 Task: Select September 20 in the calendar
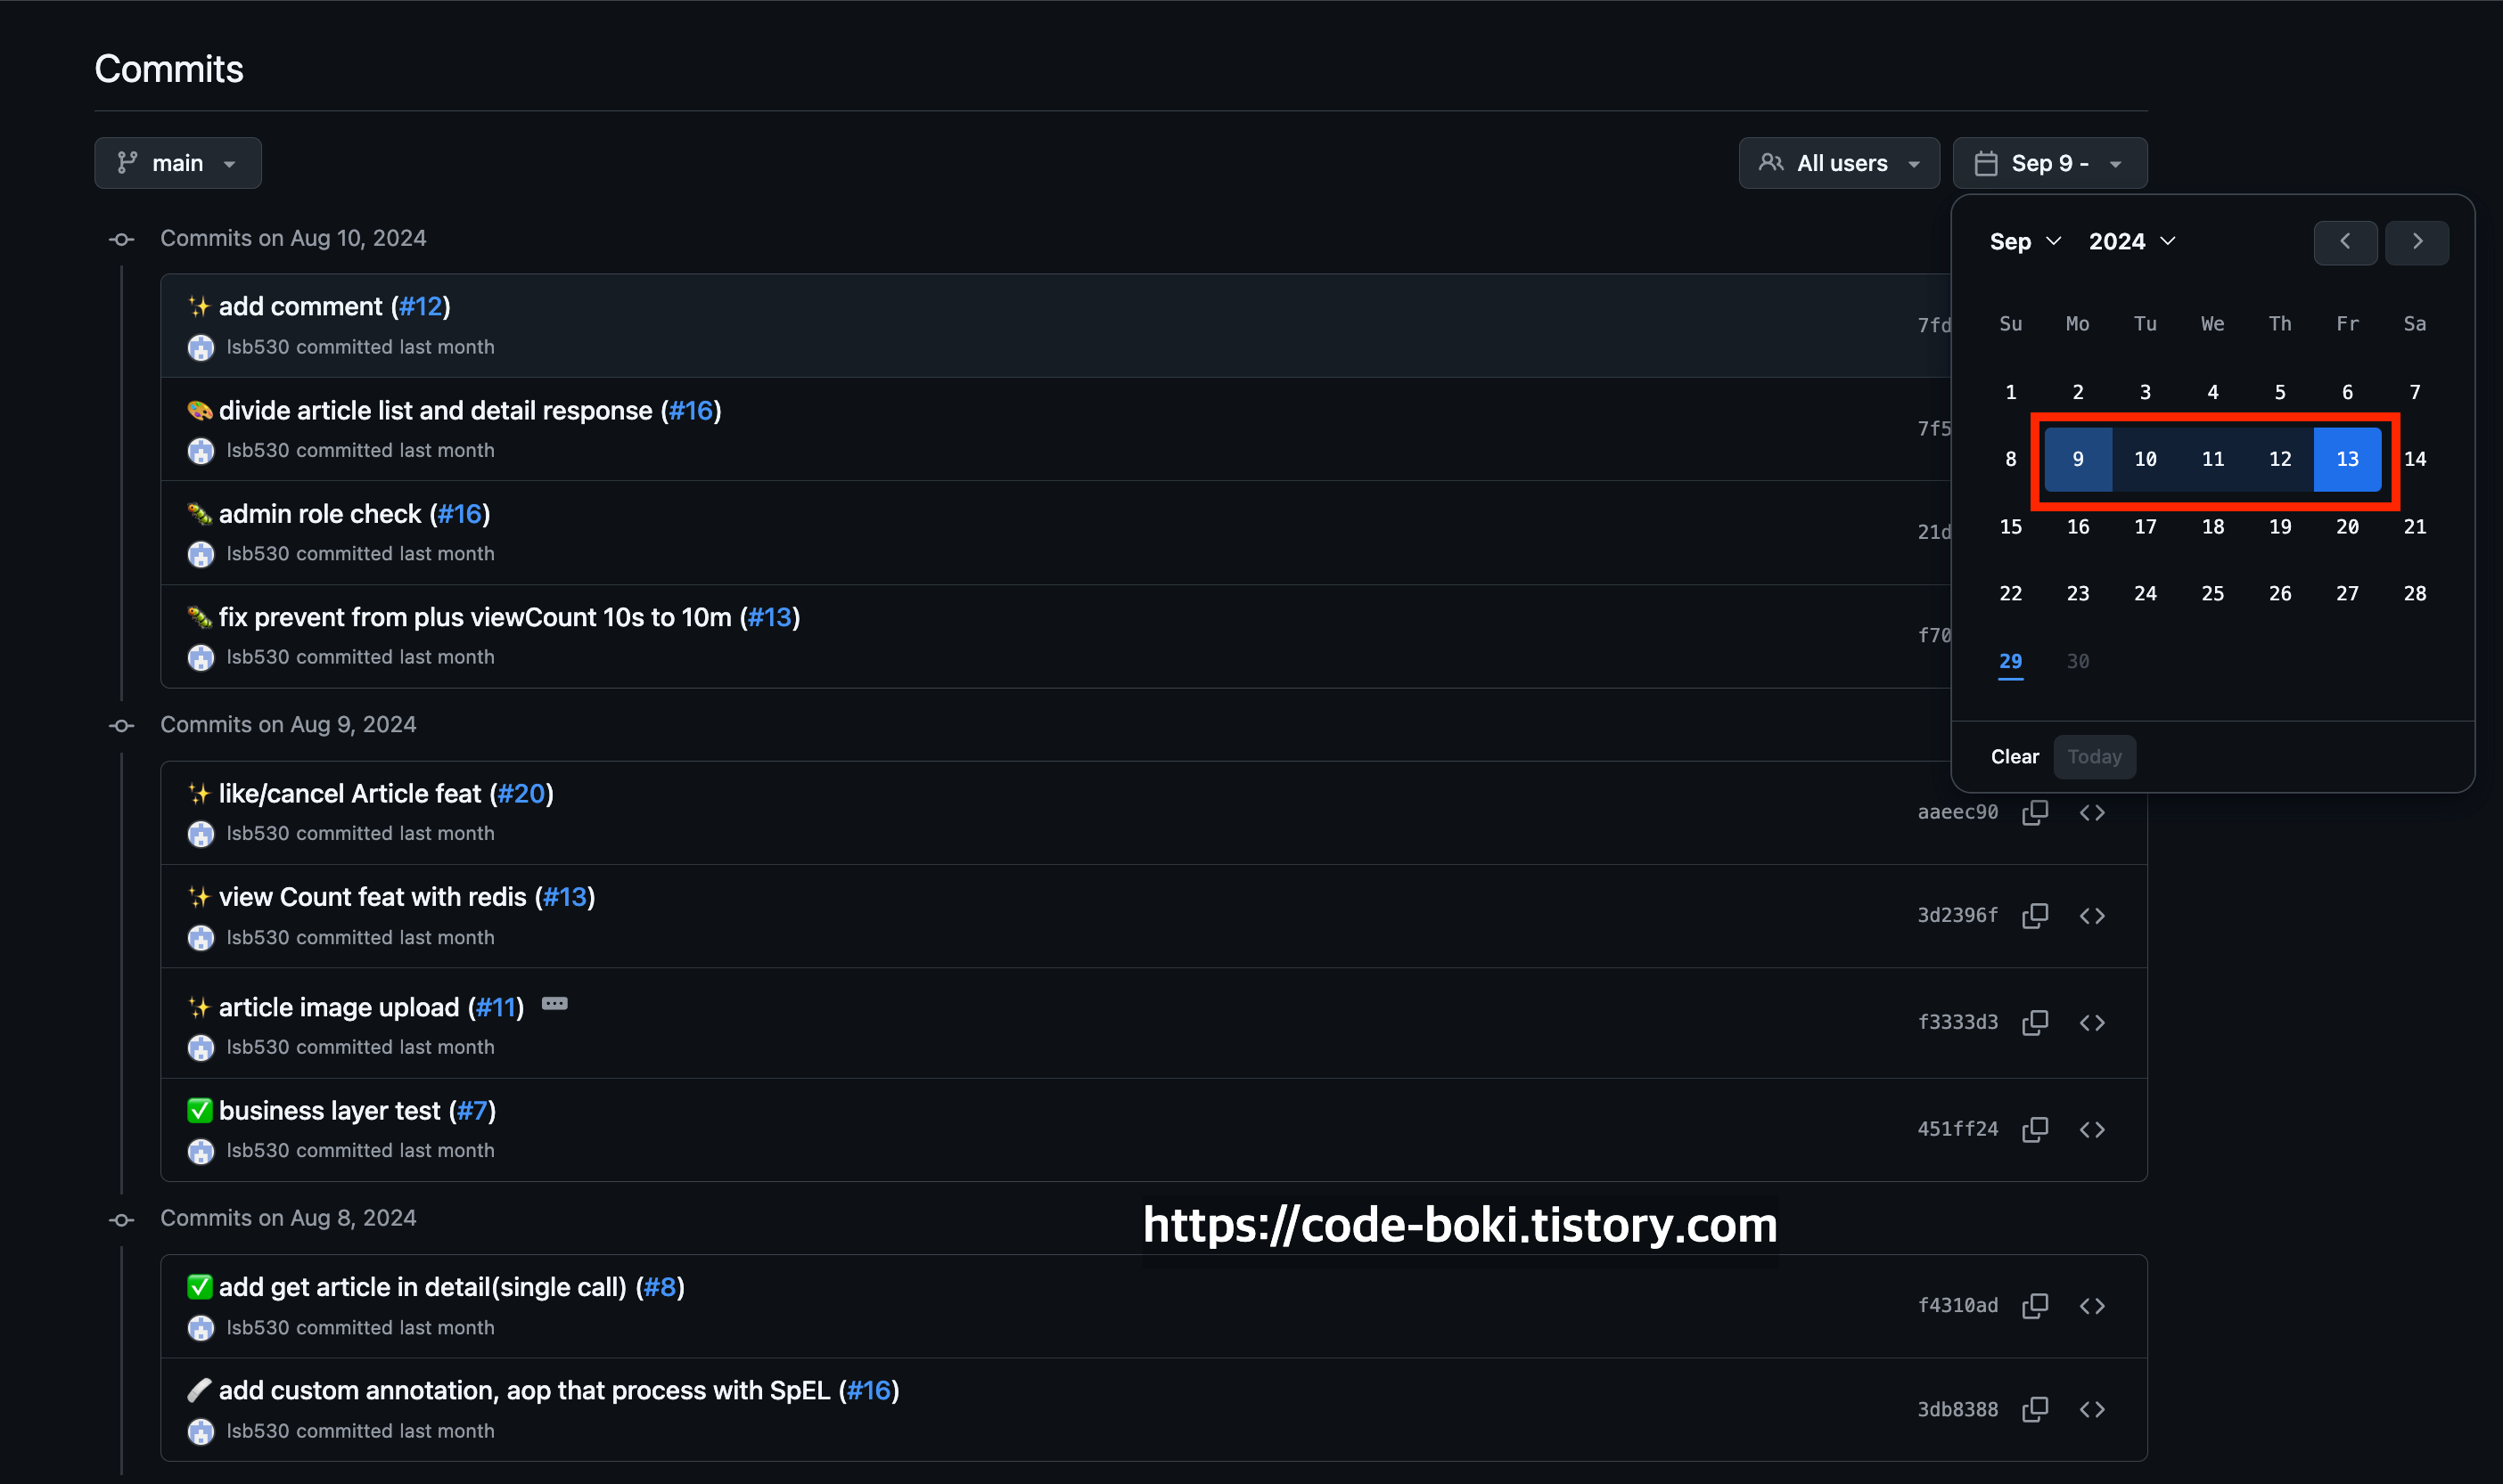[2346, 527]
